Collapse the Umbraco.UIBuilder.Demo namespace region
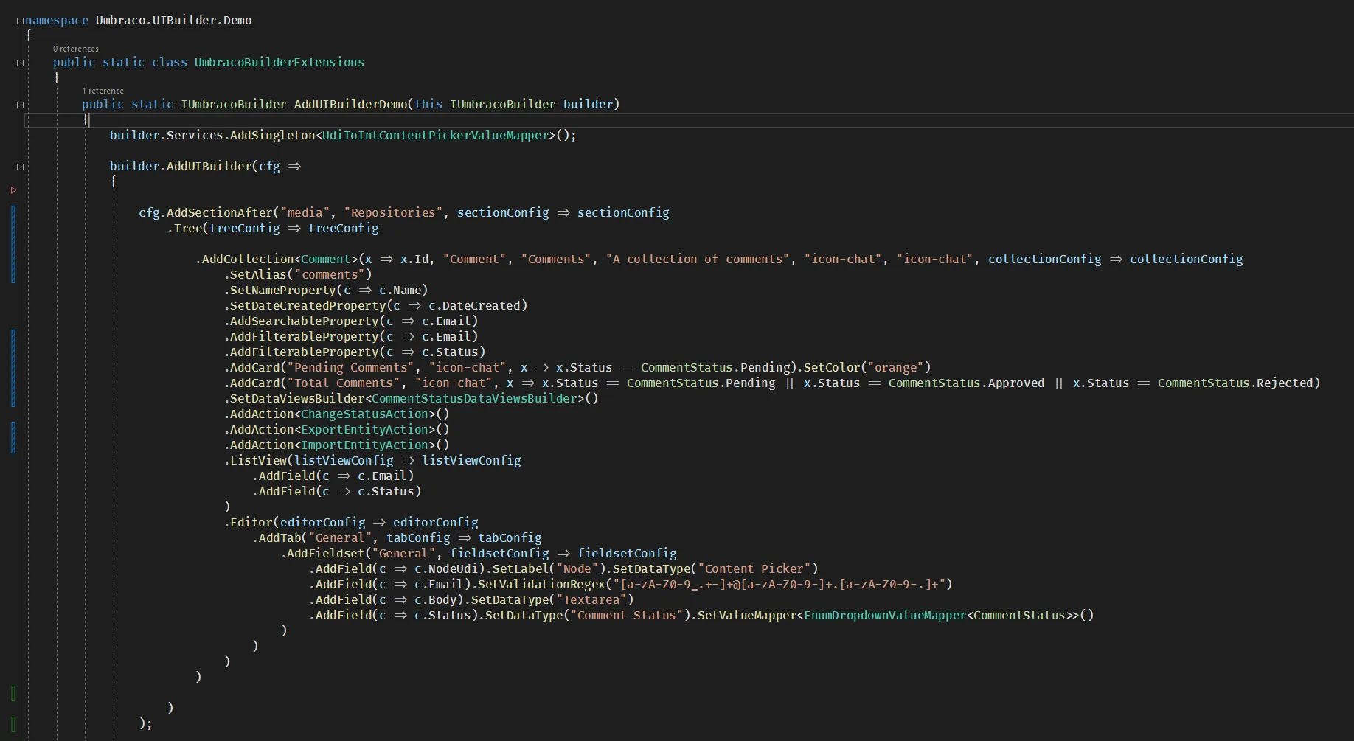 pyautogui.click(x=20, y=21)
